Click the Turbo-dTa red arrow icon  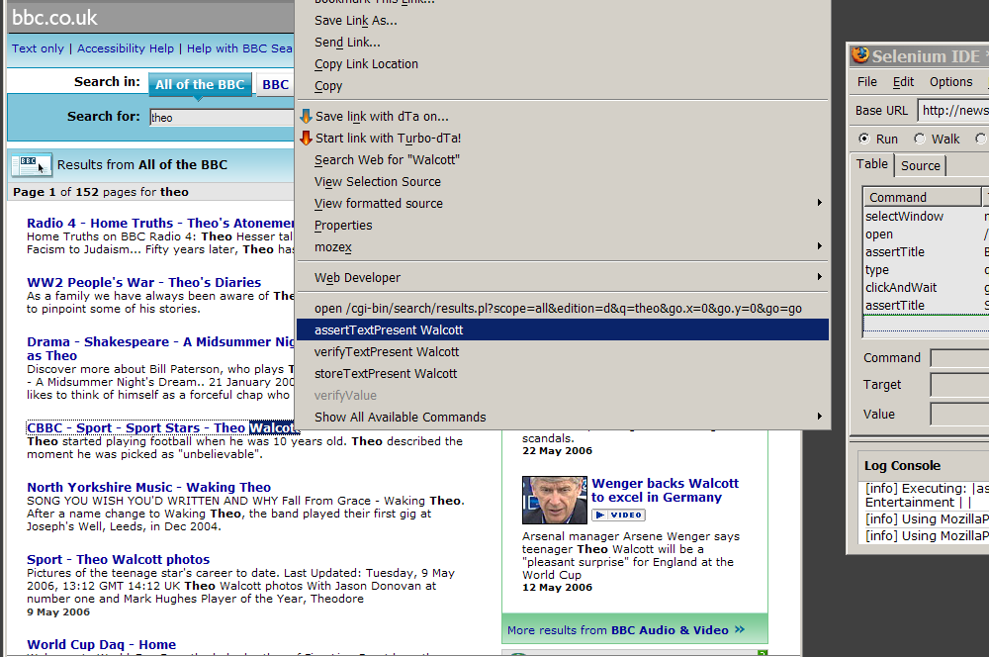[306, 138]
